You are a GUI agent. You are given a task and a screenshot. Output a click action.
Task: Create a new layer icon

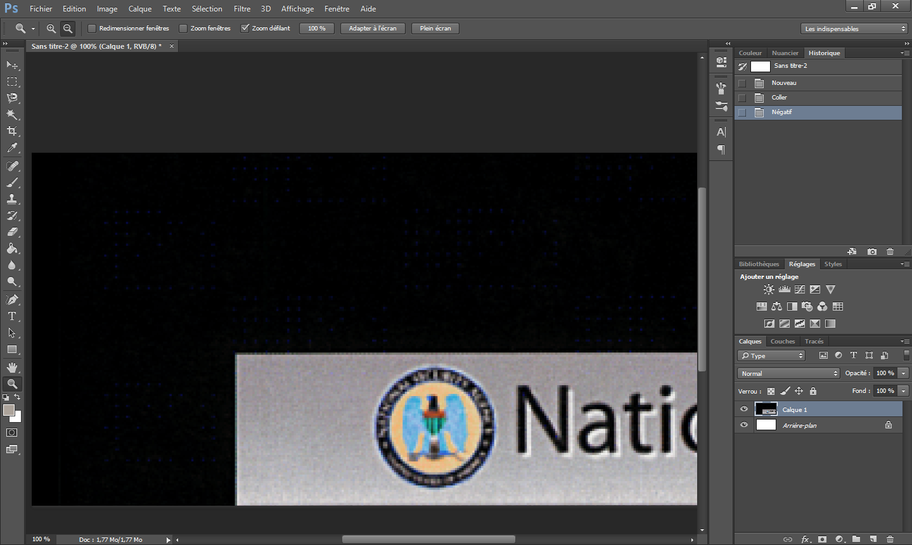click(873, 539)
